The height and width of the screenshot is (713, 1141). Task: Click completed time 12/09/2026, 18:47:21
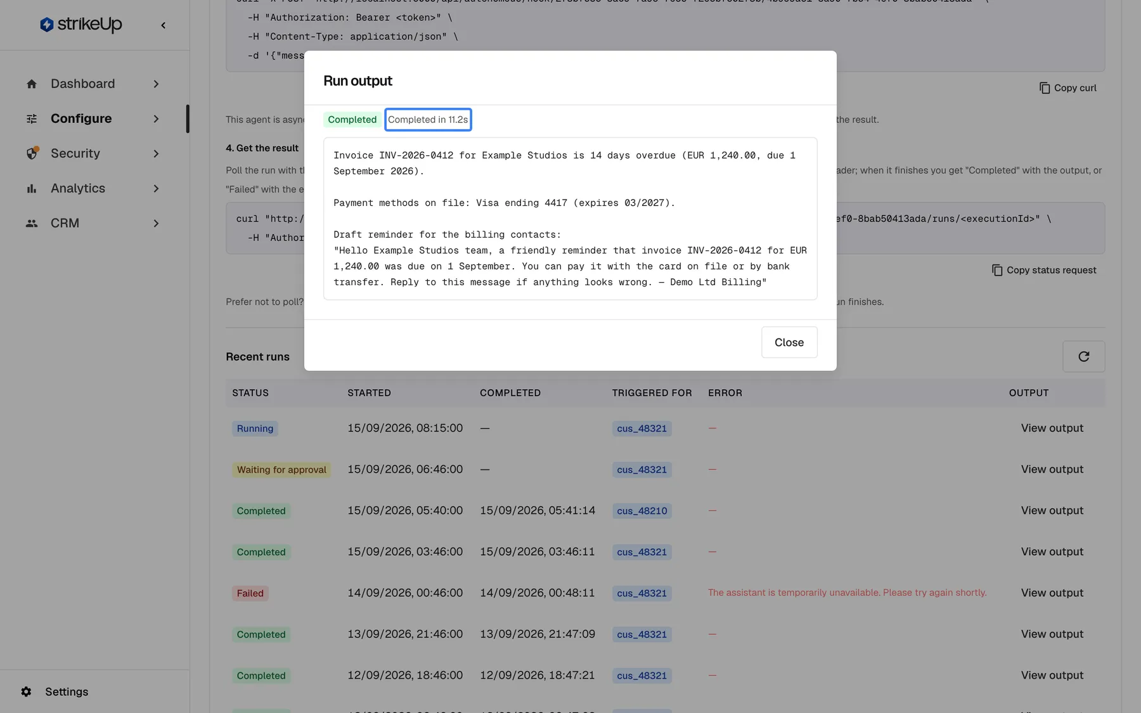pos(538,676)
